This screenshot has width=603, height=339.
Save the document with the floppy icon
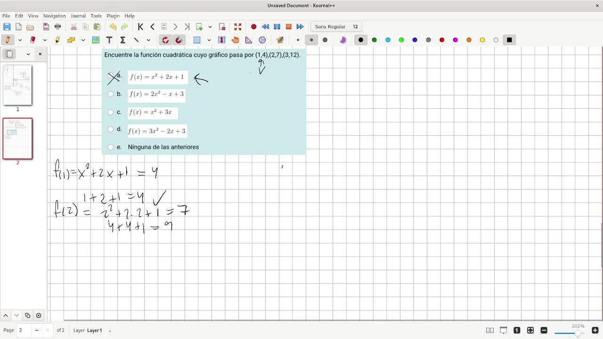tap(7, 27)
